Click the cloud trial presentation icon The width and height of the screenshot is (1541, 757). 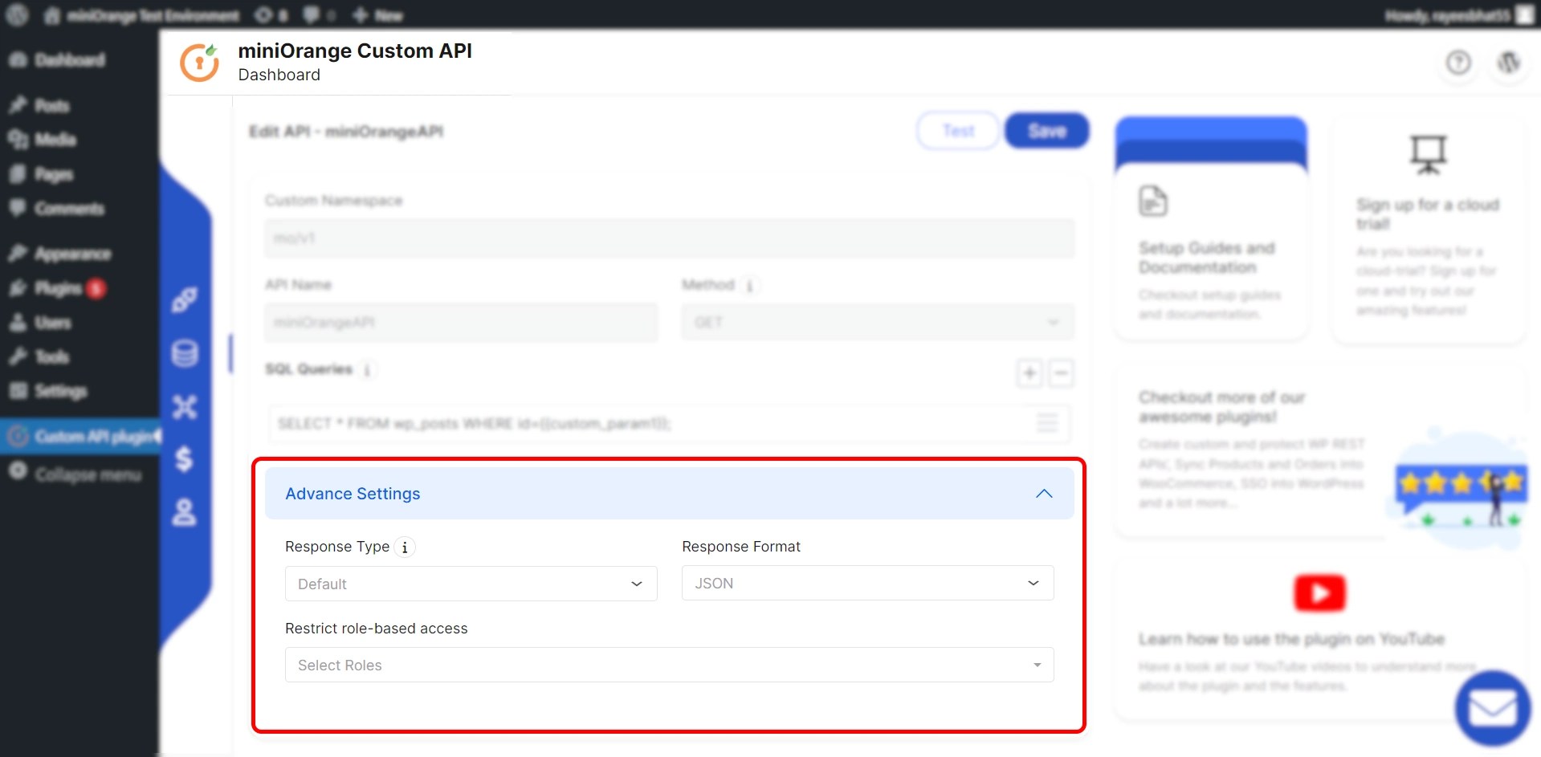click(x=1429, y=154)
